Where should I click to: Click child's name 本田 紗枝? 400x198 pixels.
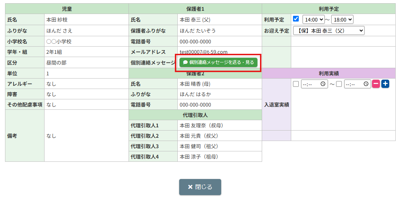(x=57, y=20)
